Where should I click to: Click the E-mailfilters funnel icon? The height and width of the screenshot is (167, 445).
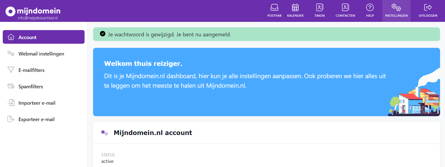point(11,70)
